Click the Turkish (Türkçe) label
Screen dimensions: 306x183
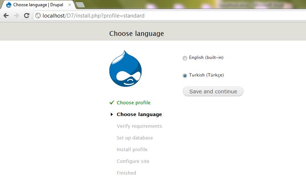(206, 75)
